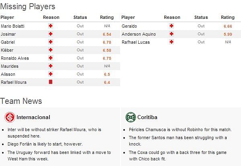
Task: Click Rafhael Lucas's injury cross icon
Action: (x=172, y=42)
